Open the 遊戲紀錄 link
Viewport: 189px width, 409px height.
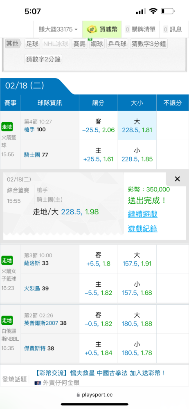[x=142, y=229]
